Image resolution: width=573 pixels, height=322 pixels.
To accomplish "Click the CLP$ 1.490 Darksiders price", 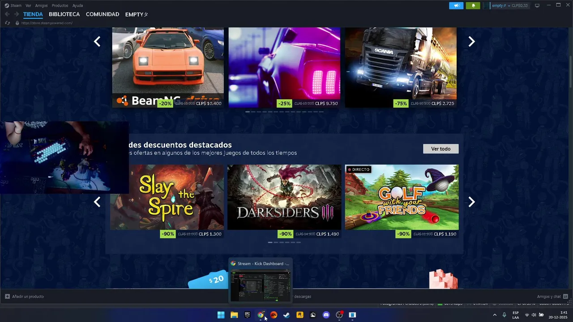I will tap(327, 234).
